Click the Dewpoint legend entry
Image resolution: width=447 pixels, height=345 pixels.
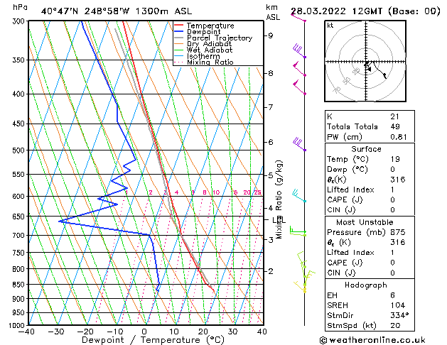click(x=198, y=32)
